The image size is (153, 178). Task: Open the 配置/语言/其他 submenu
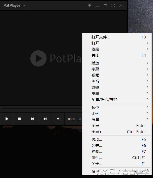pos(117,100)
